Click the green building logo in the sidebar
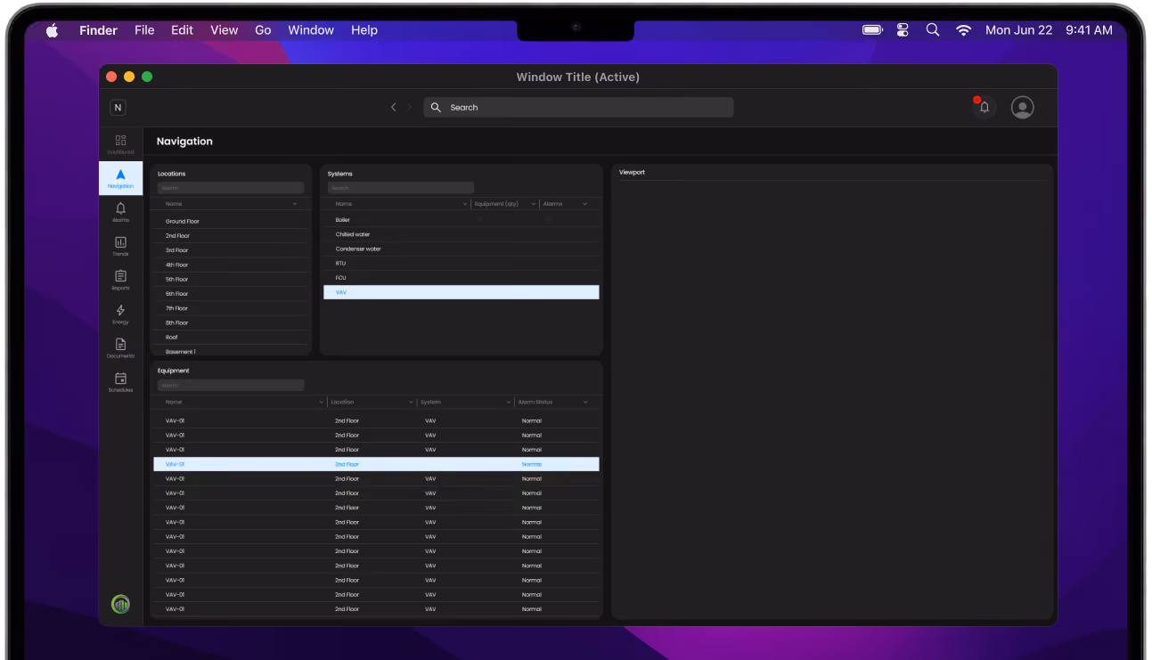1152x660 pixels. pos(120,604)
